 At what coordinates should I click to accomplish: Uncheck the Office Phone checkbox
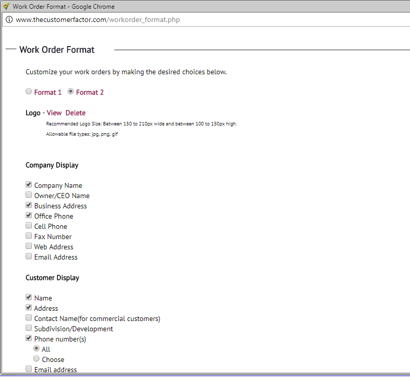coord(29,215)
